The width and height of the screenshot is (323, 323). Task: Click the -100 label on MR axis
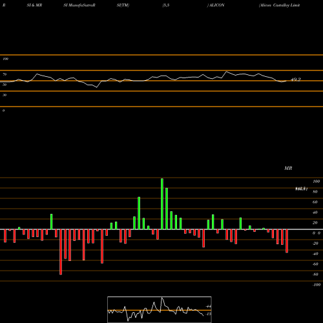point(317,285)
